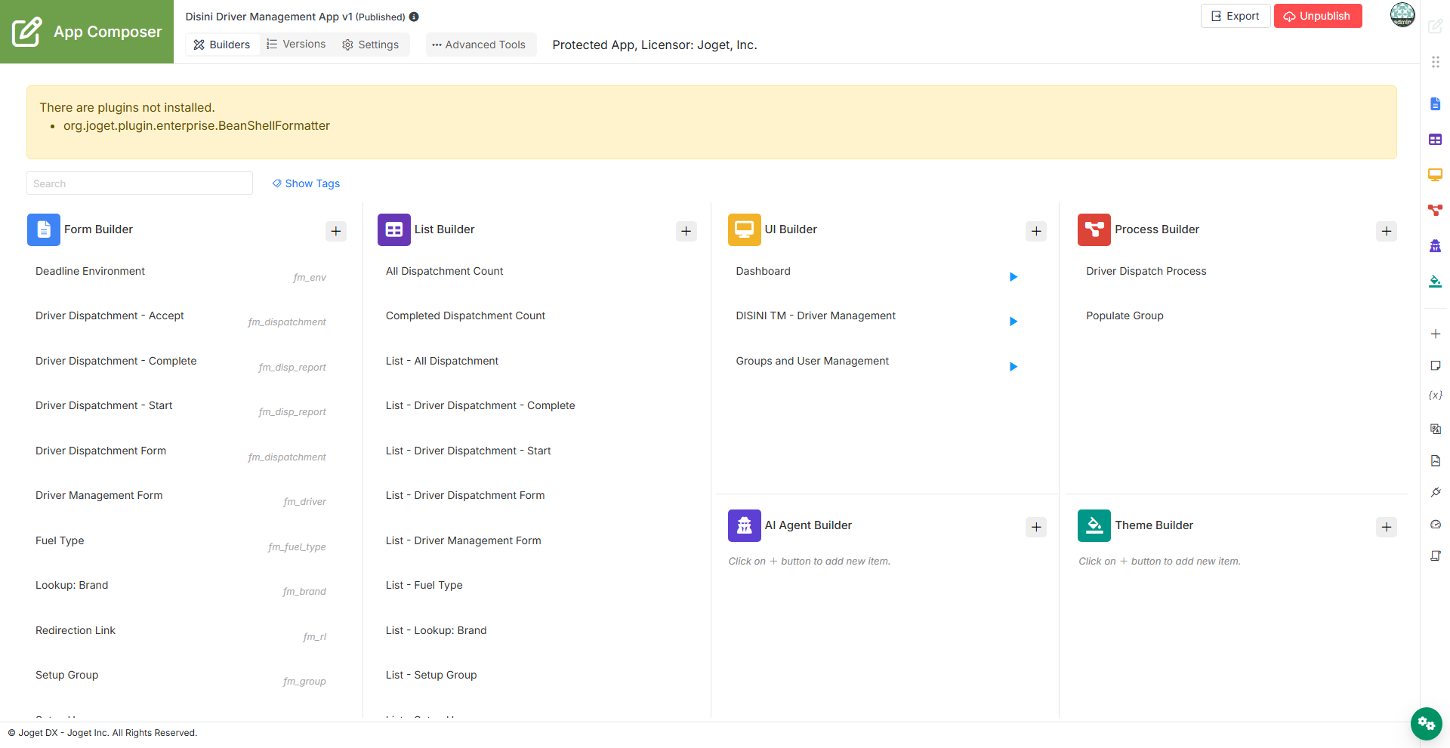Click the translate language icon in right sidebar

tap(1436, 429)
